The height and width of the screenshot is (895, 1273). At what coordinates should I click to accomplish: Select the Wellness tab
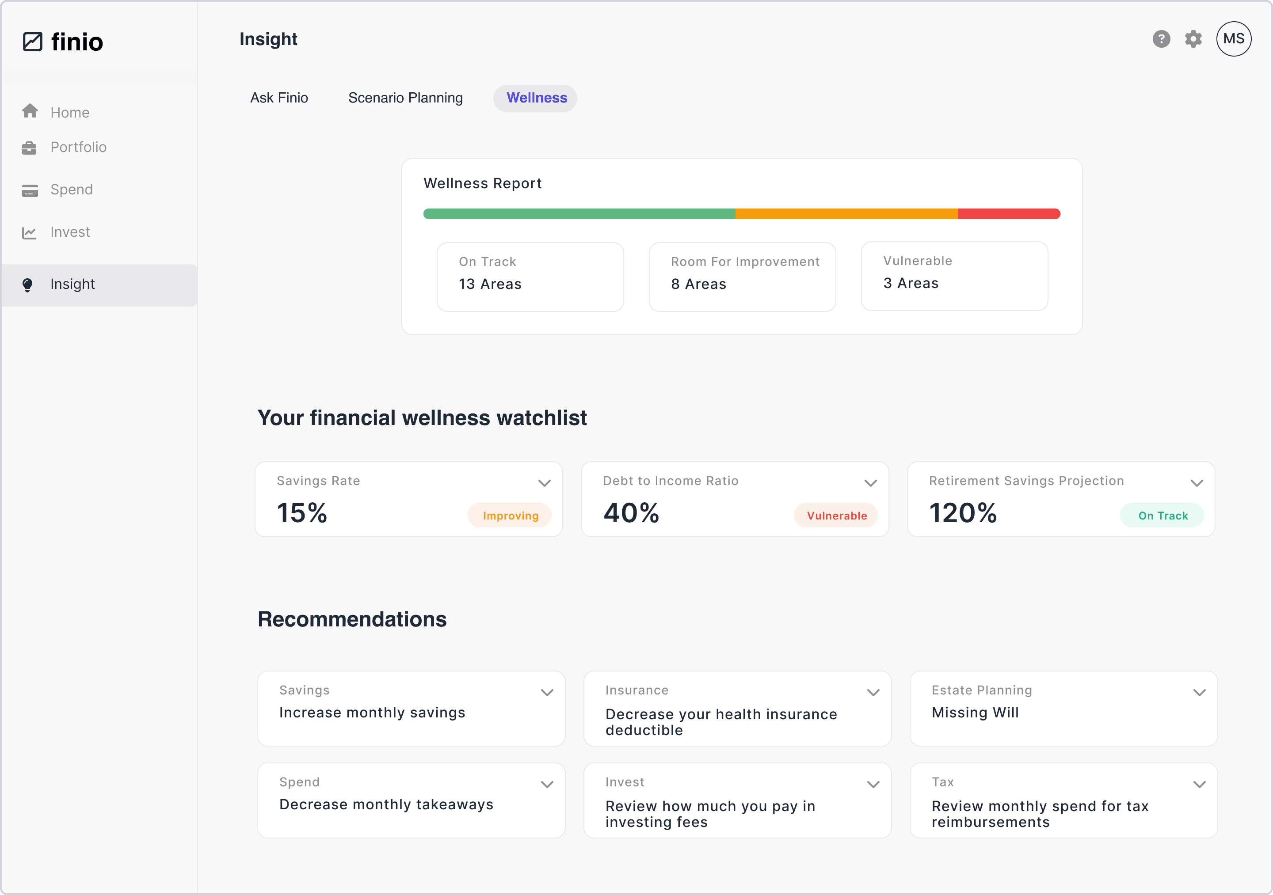tap(535, 98)
